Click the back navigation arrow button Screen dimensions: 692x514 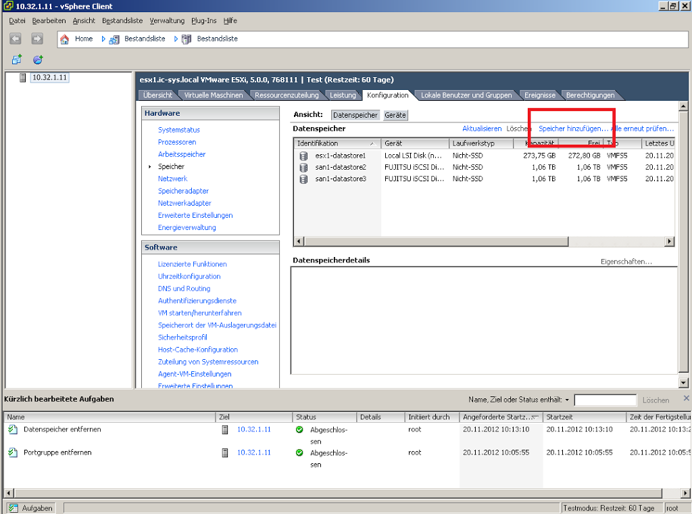click(x=16, y=39)
